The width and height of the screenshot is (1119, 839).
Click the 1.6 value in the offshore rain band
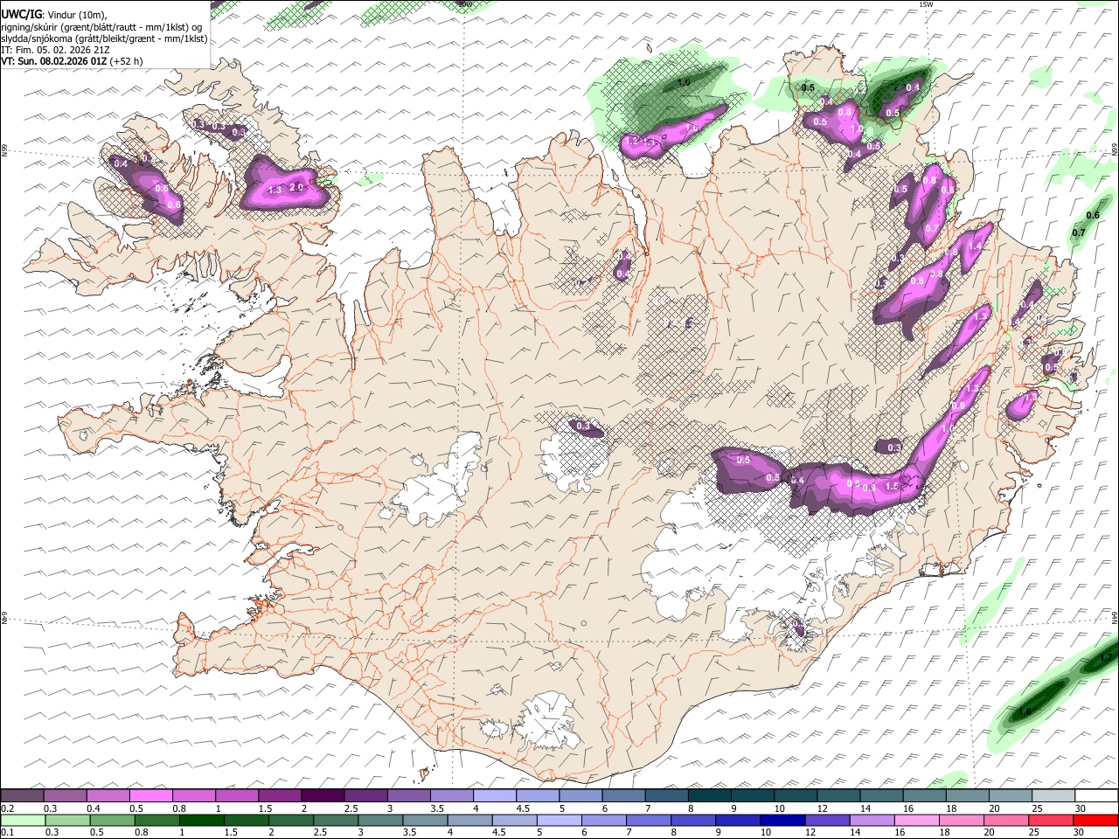click(x=1025, y=711)
